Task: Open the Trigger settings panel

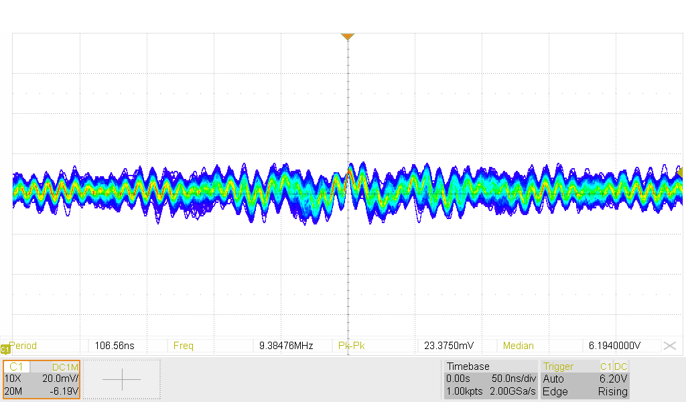Action: click(558, 366)
